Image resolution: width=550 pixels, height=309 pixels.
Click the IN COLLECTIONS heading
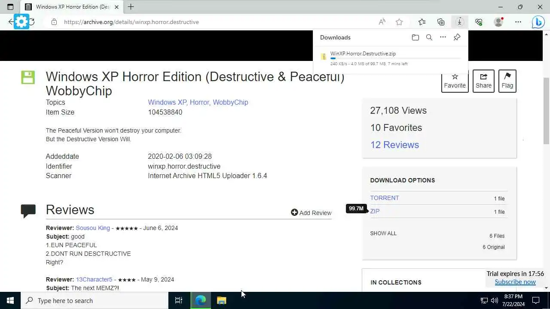pos(396,282)
